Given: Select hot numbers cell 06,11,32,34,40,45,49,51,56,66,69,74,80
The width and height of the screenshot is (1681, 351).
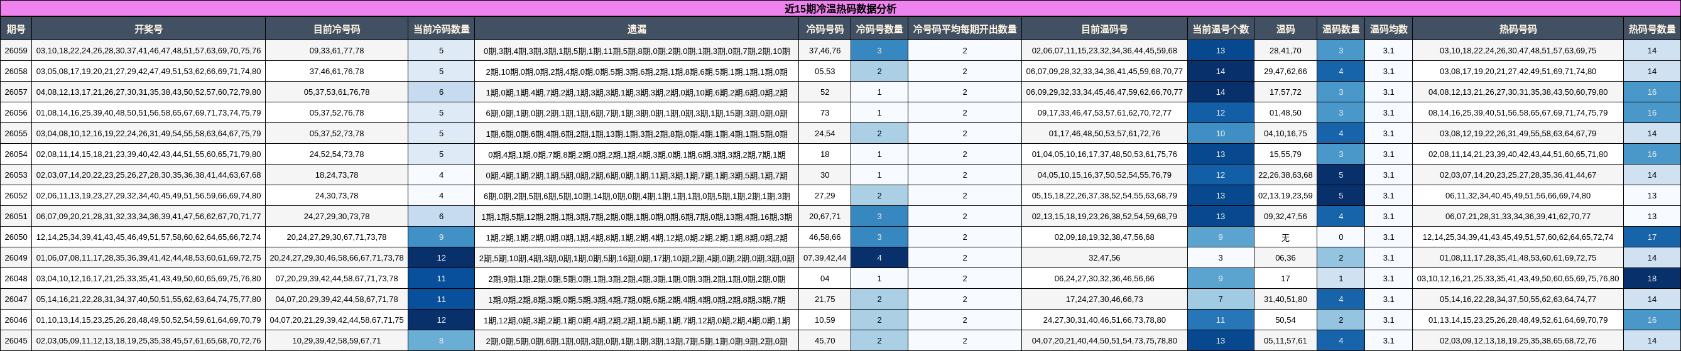Looking at the screenshot, I should coord(1518,196).
